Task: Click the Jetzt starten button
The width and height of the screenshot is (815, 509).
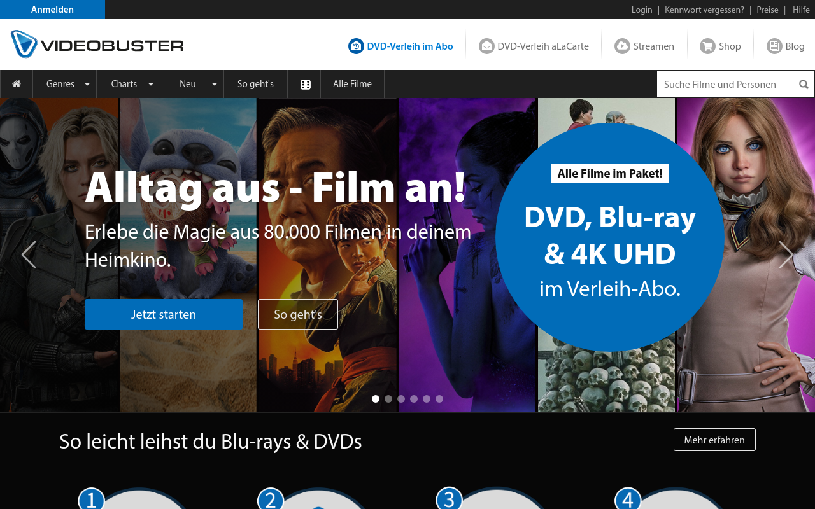Action: coord(164,314)
